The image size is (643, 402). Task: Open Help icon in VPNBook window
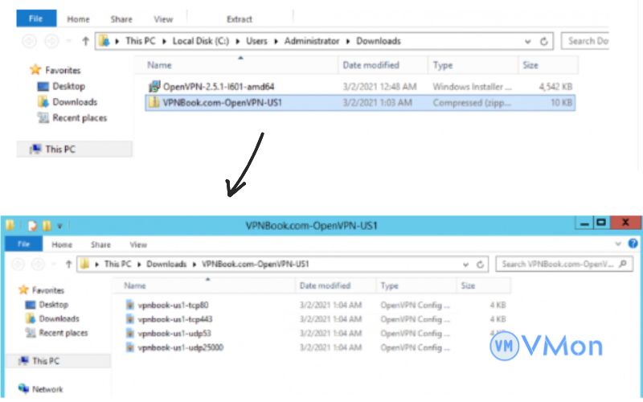tap(633, 244)
